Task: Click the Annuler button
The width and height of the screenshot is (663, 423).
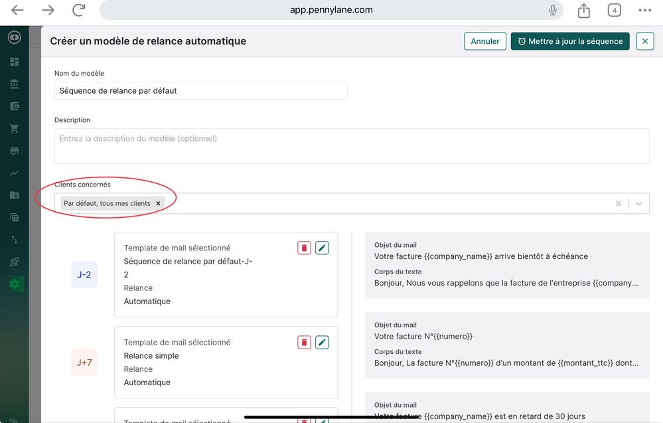Action: 485,41
